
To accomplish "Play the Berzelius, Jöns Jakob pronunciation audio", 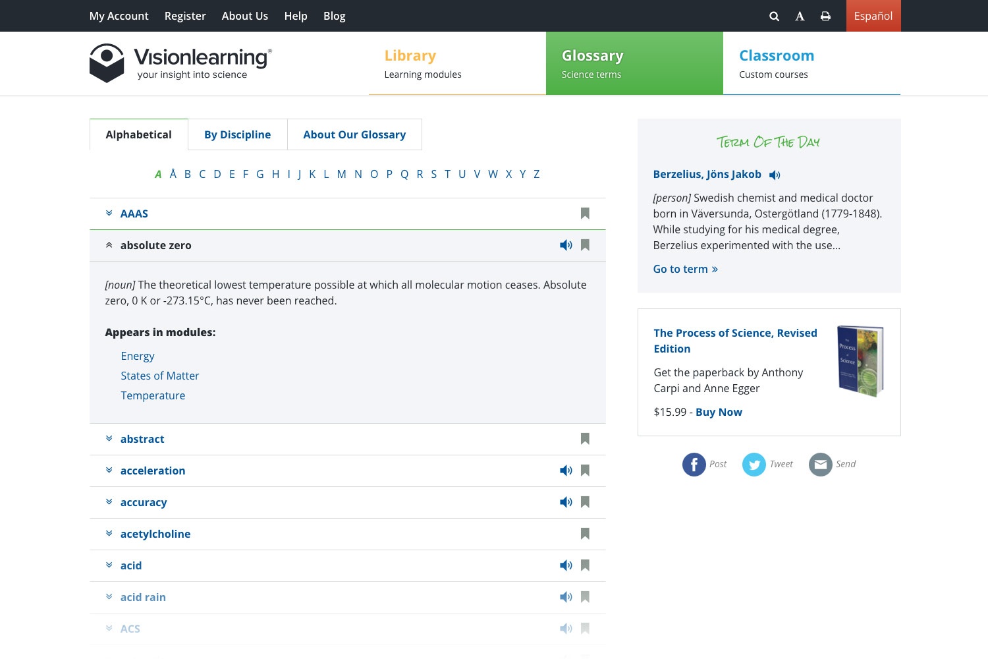I will (775, 175).
